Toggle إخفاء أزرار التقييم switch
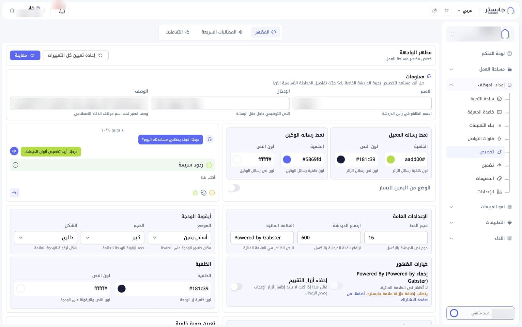Viewport: 522px width, 327px height. click(x=237, y=287)
